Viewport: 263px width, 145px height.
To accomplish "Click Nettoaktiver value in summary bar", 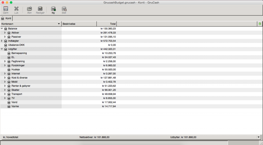I will pyautogui.click(x=102, y=137).
